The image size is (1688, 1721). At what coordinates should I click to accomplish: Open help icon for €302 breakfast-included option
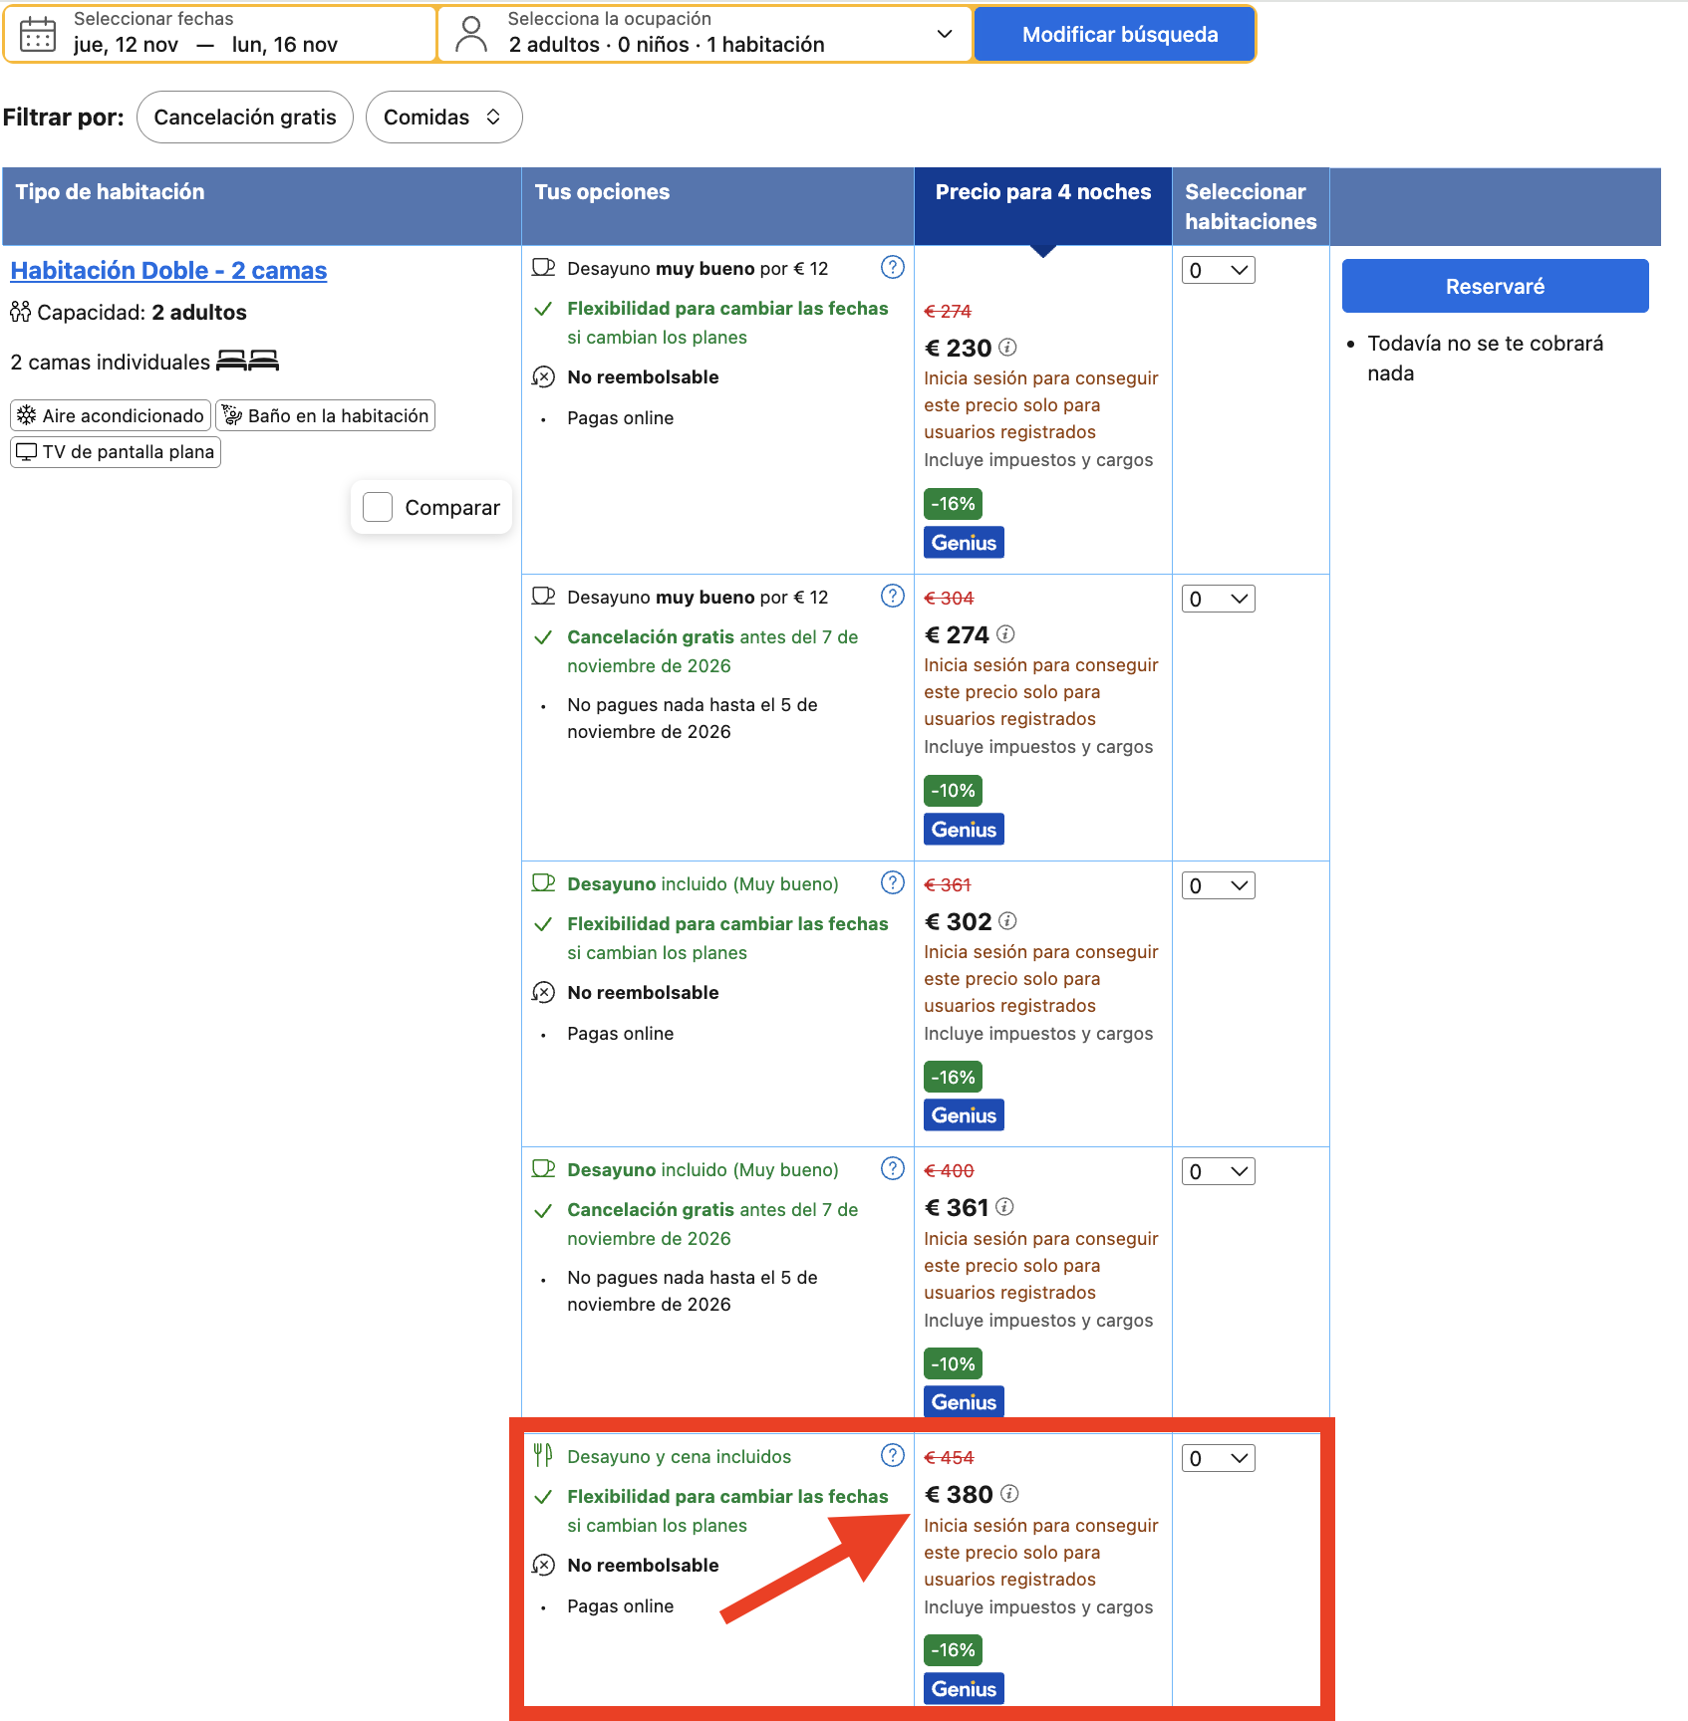pyautogui.click(x=893, y=882)
